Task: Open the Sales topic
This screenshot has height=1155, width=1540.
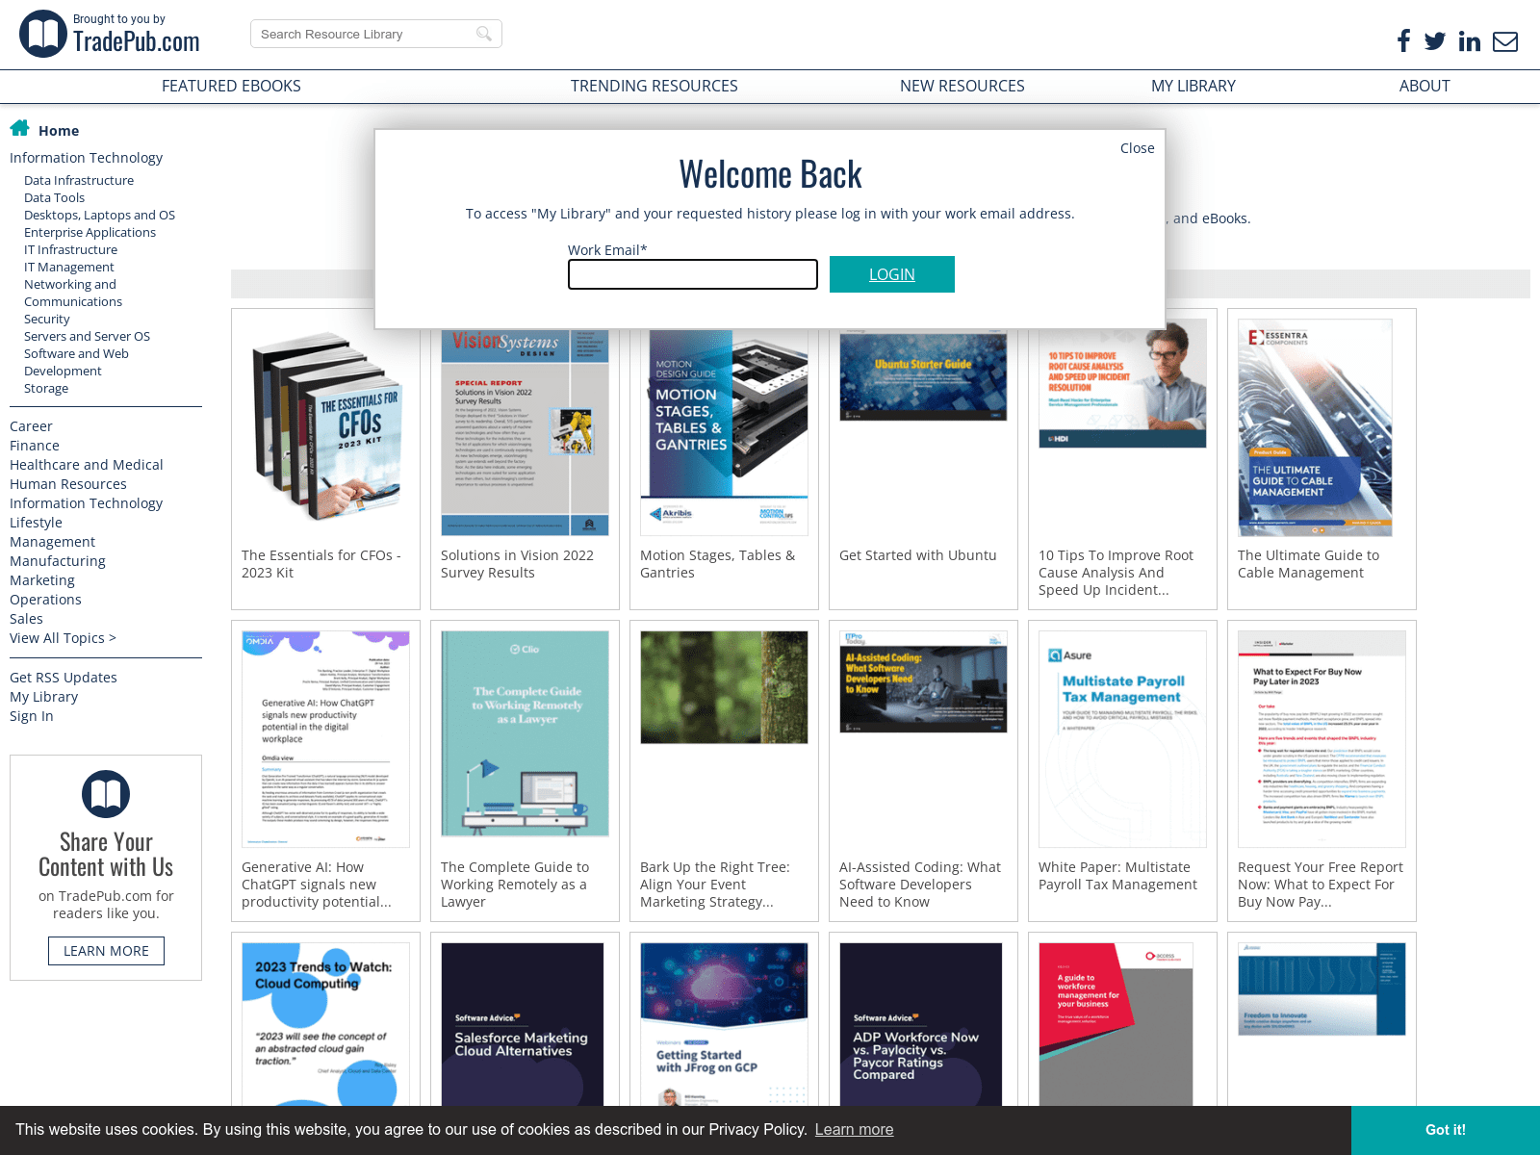Action: 26,619
